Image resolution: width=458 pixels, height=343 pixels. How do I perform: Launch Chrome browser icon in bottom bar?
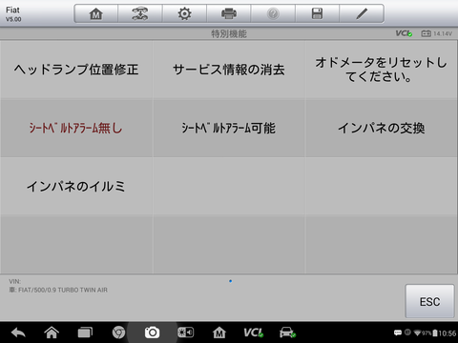coord(118,333)
